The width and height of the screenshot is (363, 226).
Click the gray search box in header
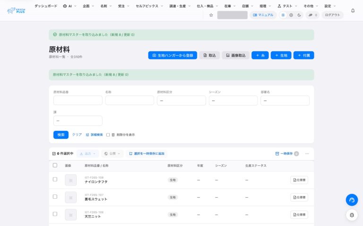232,15
